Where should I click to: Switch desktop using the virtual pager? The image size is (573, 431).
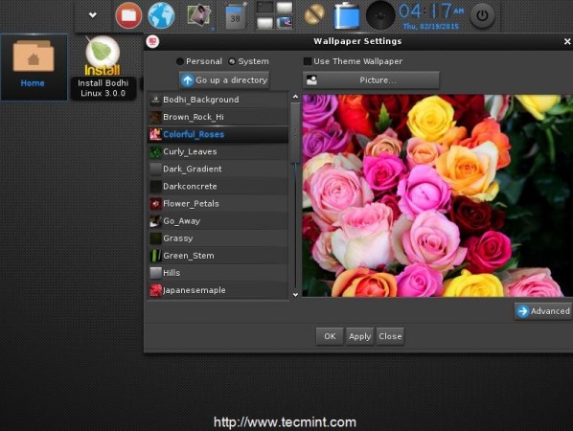[274, 15]
